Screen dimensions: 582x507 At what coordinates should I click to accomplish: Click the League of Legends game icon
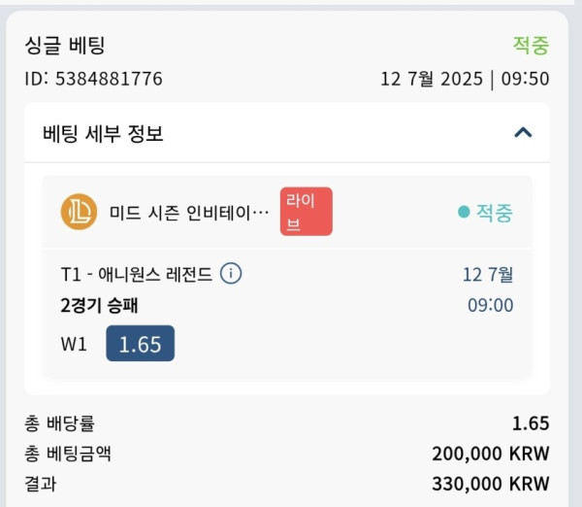click(80, 212)
